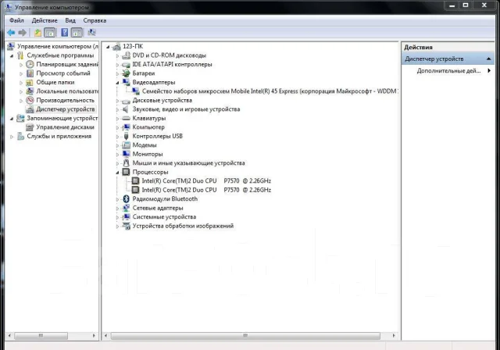Click the Звуковые, видео и игровые устройства icon

point(127,109)
